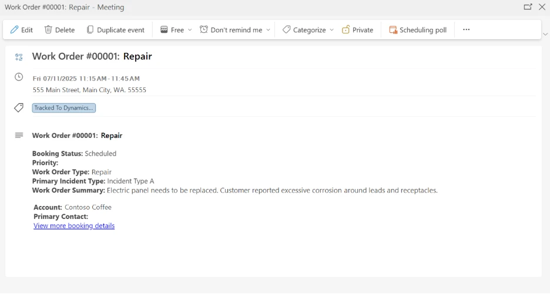Click the Don't remind me alarm icon
550x294 pixels.
[204, 30]
